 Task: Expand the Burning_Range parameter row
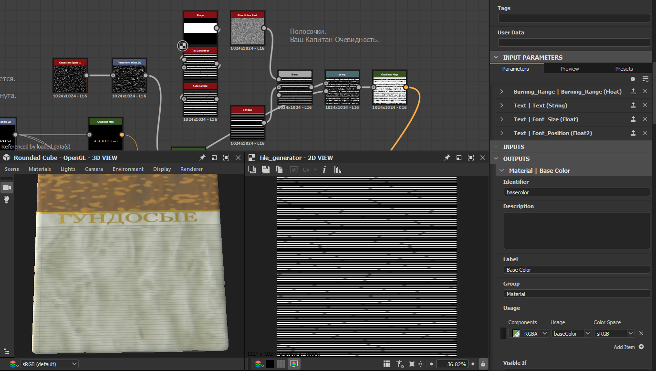click(x=501, y=92)
